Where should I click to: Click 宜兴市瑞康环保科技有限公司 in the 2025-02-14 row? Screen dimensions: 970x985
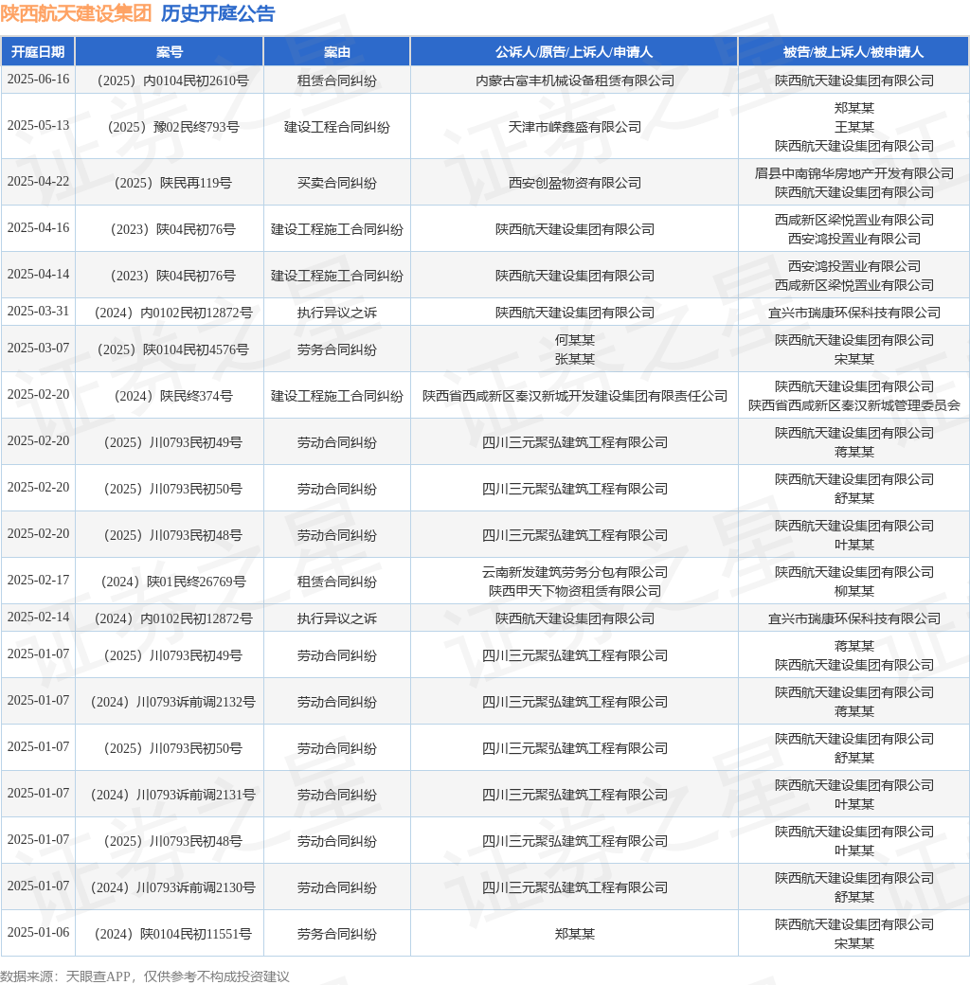(x=854, y=618)
